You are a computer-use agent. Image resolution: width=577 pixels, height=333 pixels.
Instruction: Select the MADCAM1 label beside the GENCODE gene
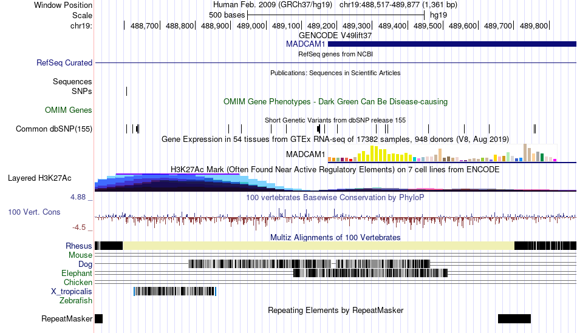tap(306, 44)
